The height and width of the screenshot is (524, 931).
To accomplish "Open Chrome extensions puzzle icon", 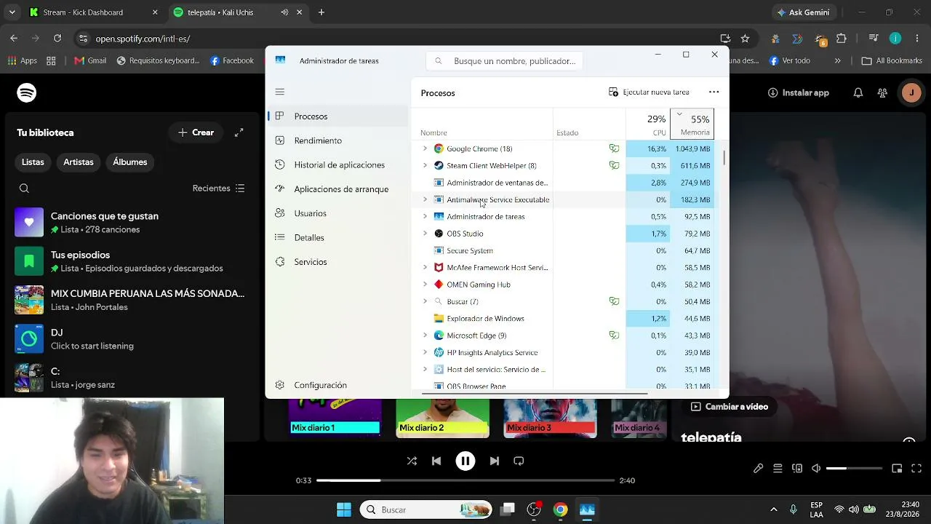I will 842,39.
